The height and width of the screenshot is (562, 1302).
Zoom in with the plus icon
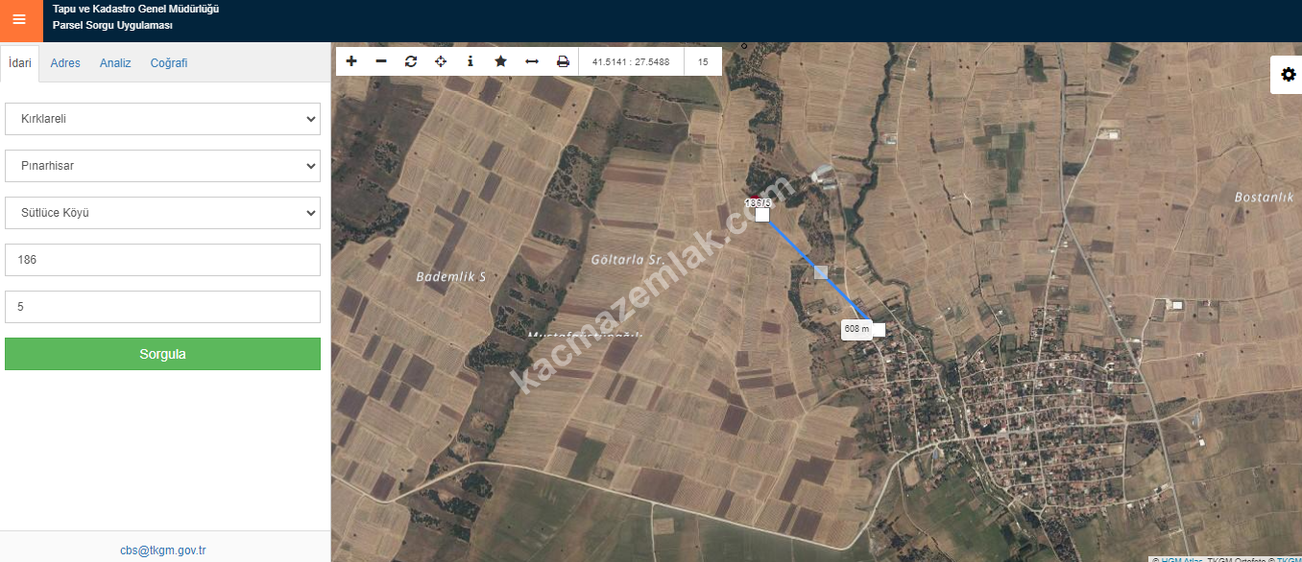click(351, 61)
